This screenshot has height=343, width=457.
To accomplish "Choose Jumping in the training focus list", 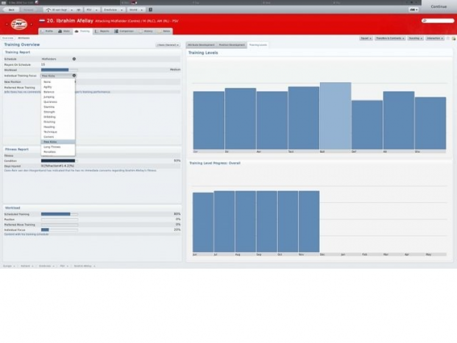I will pos(58,97).
